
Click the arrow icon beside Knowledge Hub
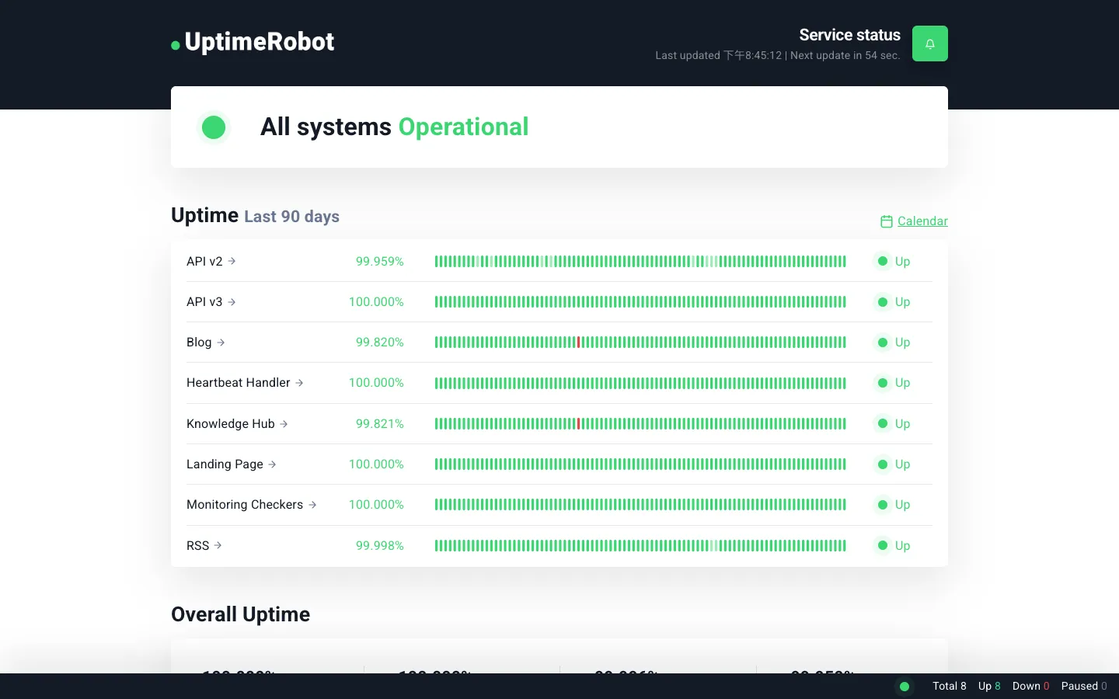click(x=284, y=423)
